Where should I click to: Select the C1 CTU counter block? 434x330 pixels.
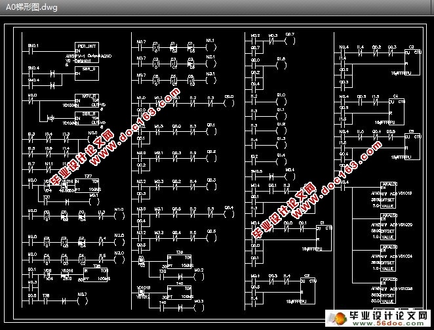(324, 238)
